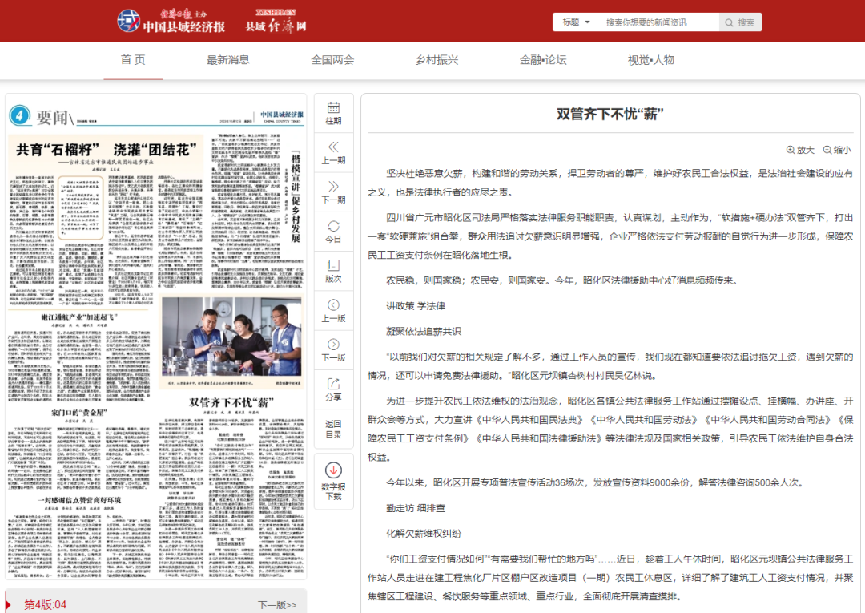Image resolution: width=865 pixels, height=613 pixels.
Task: Download the digital paper 数字报下载
Action: click(x=333, y=481)
